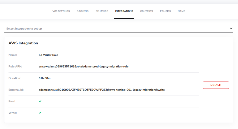Switch to the VCS Settings tab
The height and width of the screenshot is (129, 238).
(61, 11)
